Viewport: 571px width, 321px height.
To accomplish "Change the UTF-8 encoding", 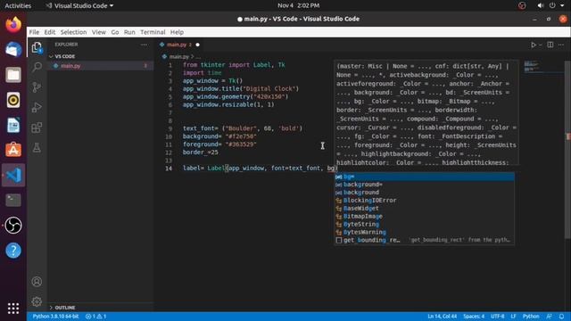I will coord(498,317).
